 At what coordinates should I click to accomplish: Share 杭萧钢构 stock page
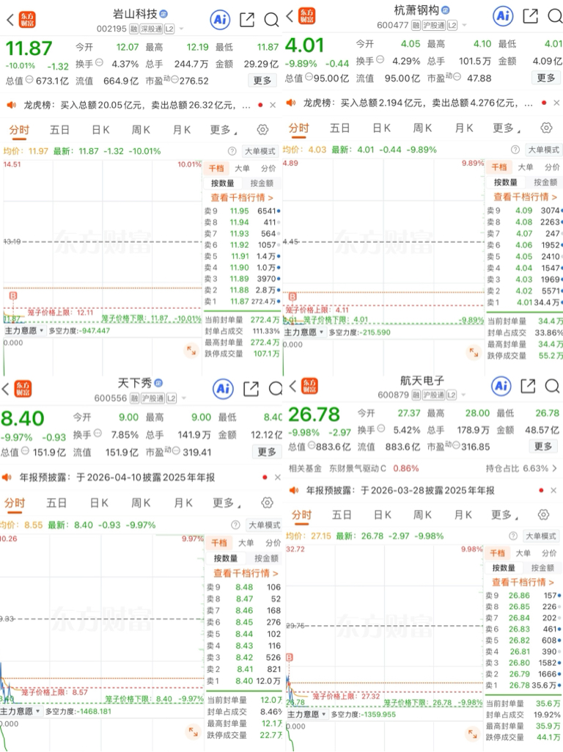coord(530,16)
